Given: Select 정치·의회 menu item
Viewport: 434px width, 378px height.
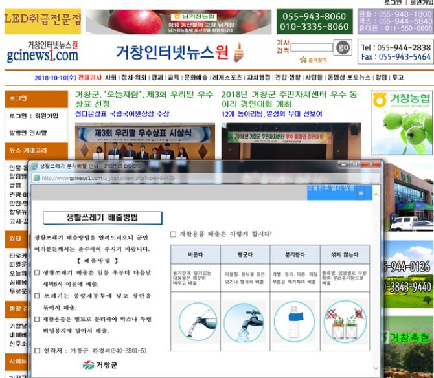Looking at the screenshot, I should pyautogui.click(x=134, y=78).
